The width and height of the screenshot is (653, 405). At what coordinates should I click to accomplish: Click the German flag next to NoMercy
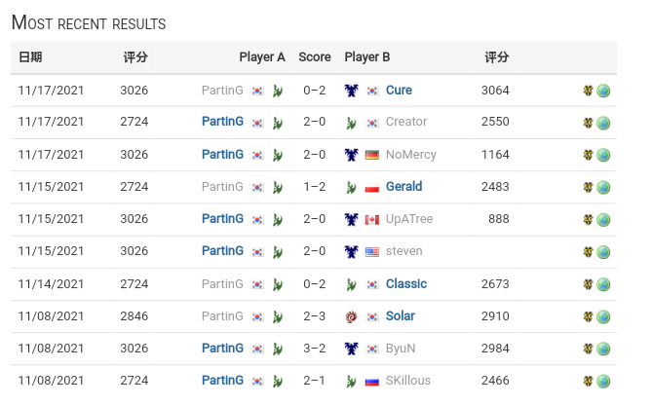[x=372, y=155]
